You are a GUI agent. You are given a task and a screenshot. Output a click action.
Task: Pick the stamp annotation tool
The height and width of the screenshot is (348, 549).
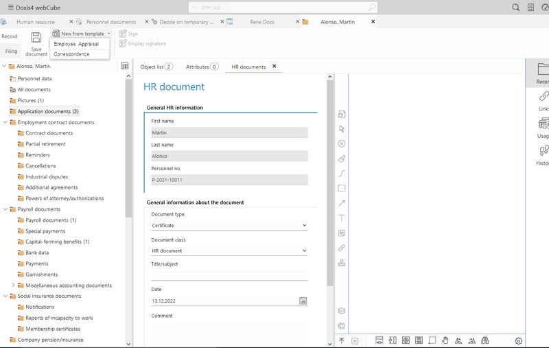click(342, 262)
